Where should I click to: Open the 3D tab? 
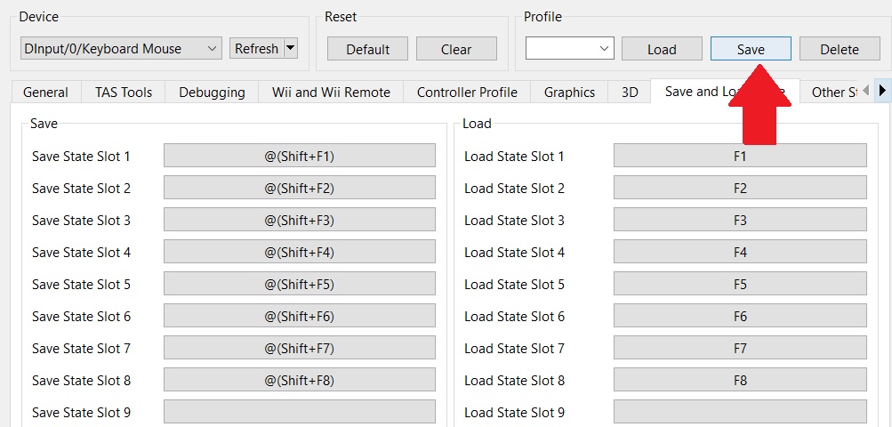(x=630, y=93)
